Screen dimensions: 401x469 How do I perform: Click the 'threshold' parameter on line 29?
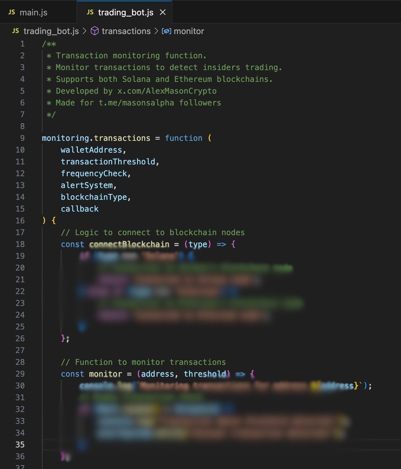[205, 374]
